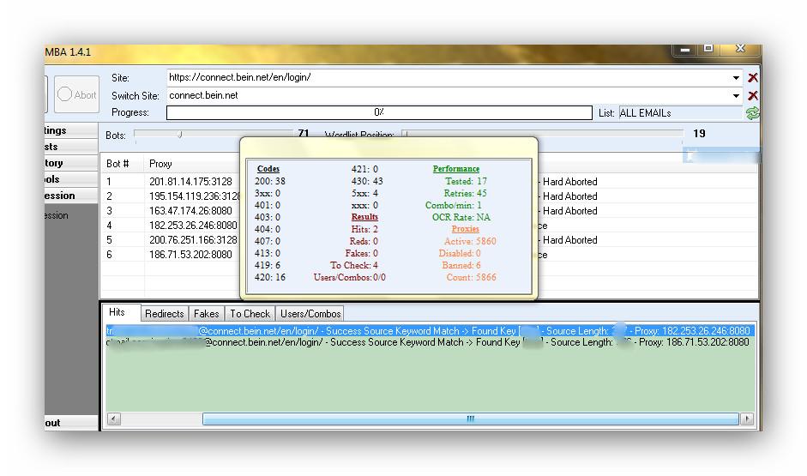Open the cut-off History sidebar item
Screen dimensions: 807x476
pos(71,163)
